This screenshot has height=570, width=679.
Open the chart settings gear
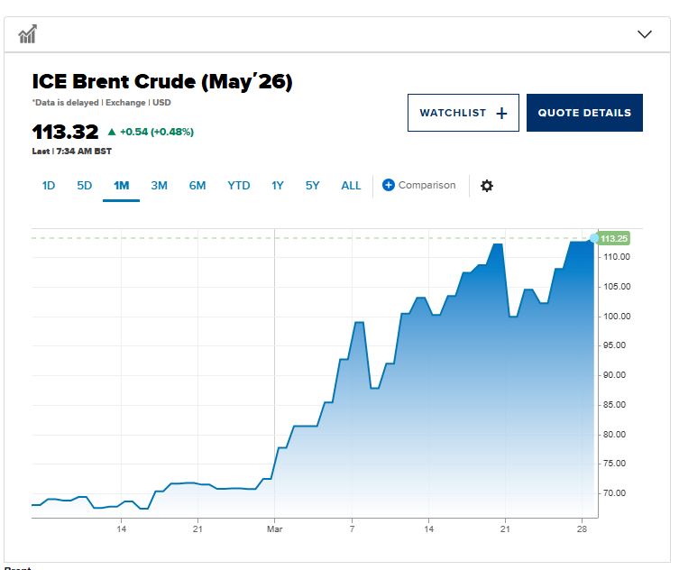[x=487, y=186]
